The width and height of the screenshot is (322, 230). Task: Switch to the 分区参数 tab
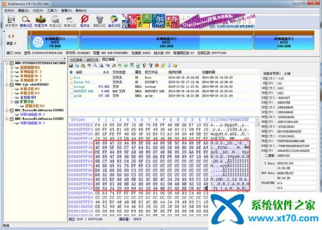(76, 60)
